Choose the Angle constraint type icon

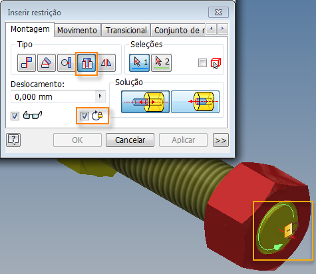[x=47, y=63]
